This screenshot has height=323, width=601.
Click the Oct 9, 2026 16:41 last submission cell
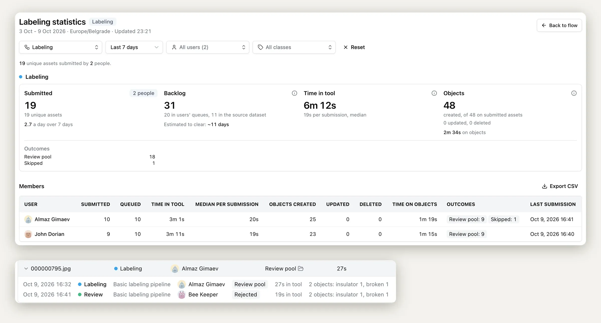(552, 219)
